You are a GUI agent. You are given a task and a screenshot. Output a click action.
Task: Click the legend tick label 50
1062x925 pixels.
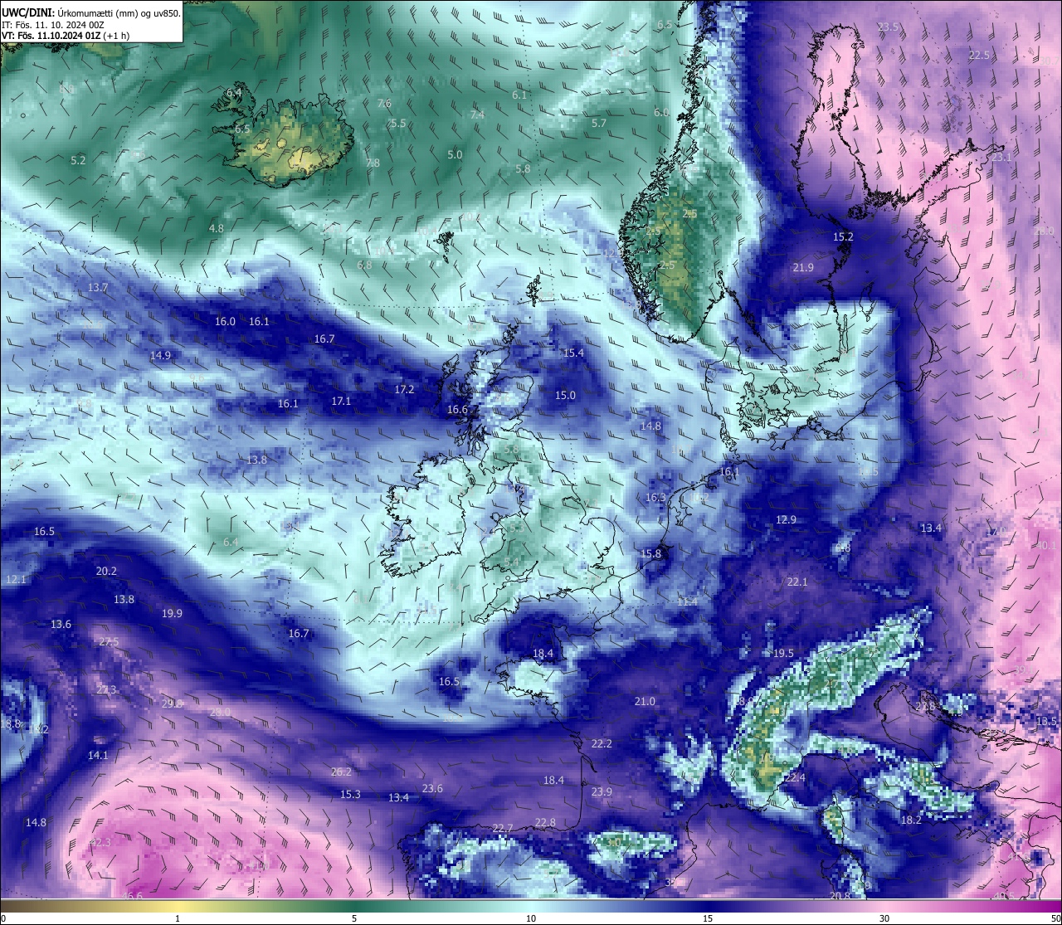click(x=1055, y=918)
